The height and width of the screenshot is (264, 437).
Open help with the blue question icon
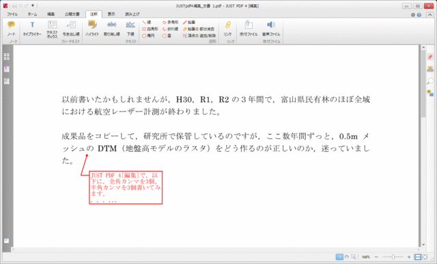tap(419, 15)
